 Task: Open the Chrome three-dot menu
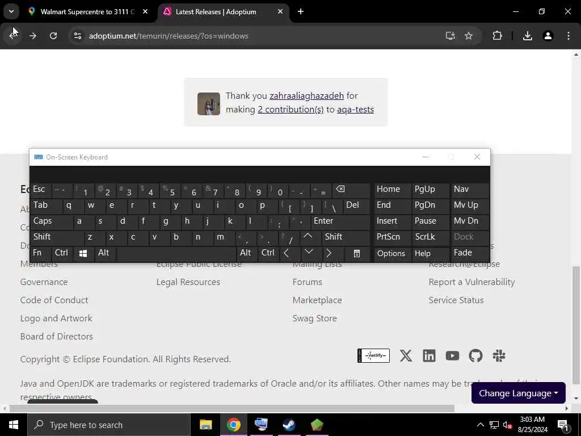pos(569,36)
